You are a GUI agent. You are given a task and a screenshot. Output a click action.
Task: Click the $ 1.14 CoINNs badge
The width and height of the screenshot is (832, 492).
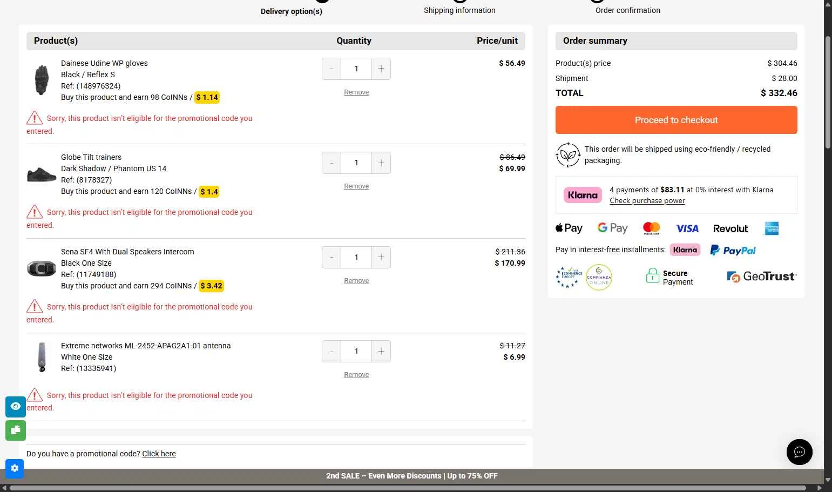click(207, 97)
